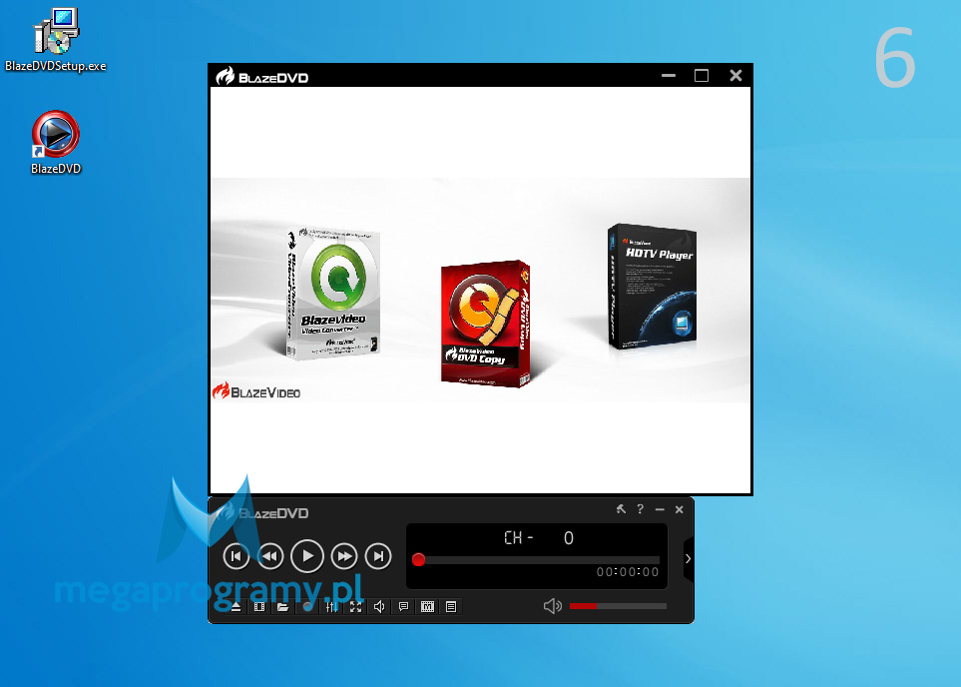Open a media file via folder icon
The image size is (961, 687).
(x=282, y=607)
